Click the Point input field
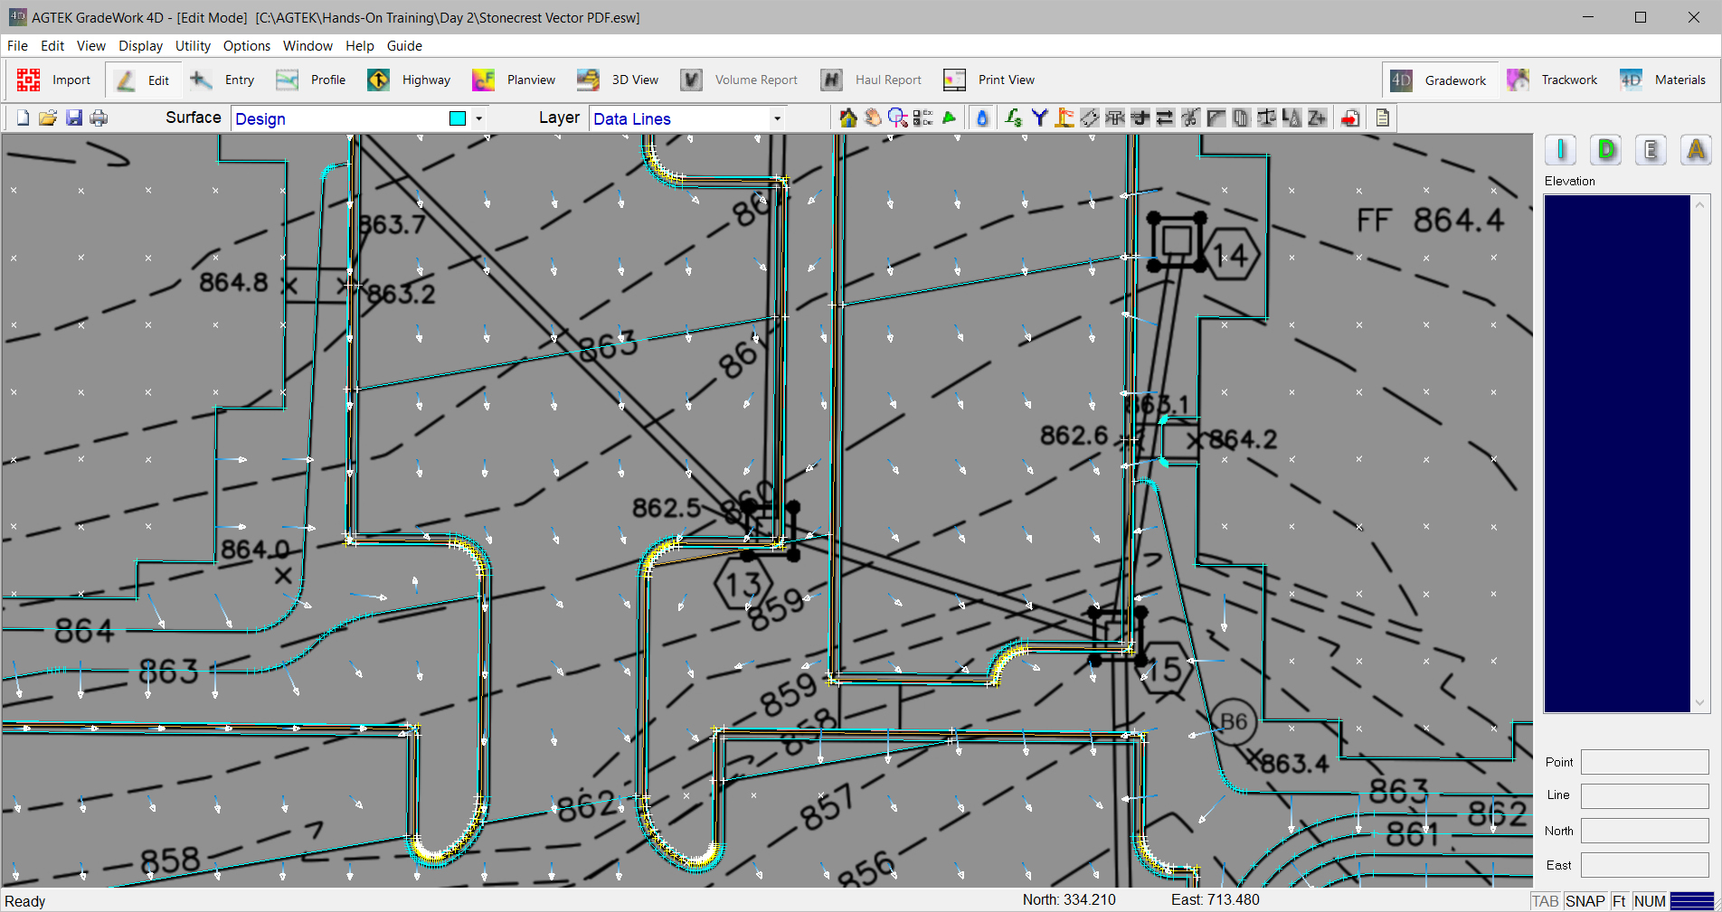This screenshot has width=1722, height=912. click(x=1644, y=762)
